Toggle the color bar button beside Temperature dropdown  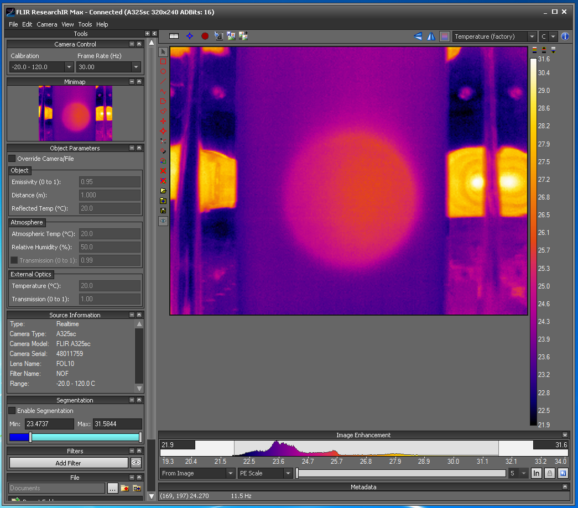coord(445,36)
